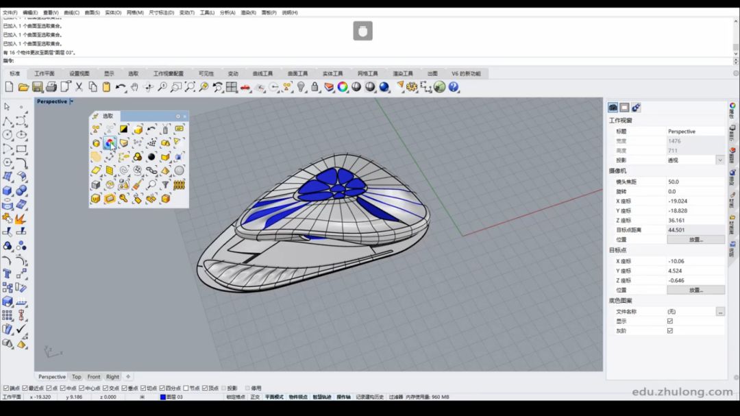The image size is (740, 416).
Task: Click the blue render sphere icon
Action: [x=384, y=87]
